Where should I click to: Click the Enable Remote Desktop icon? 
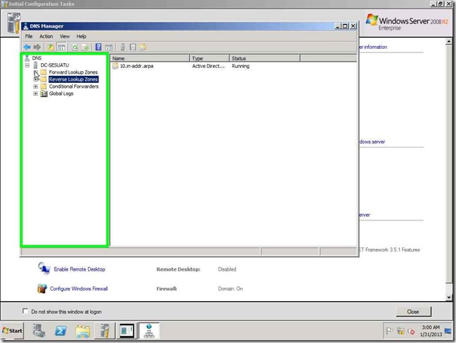tap(44, 268)
